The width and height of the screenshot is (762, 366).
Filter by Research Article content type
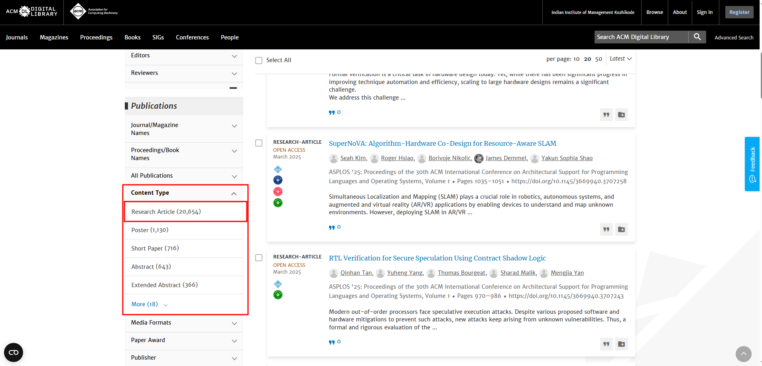coord(166,212)
